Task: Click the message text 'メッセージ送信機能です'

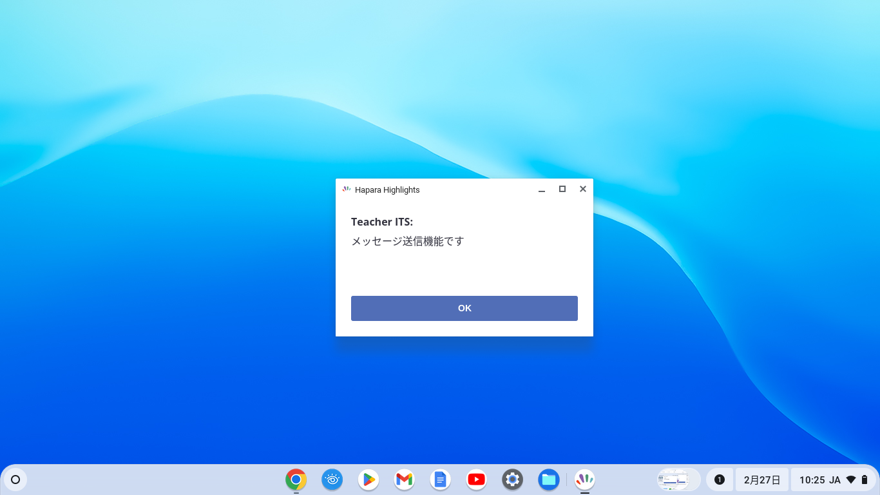Action: pyautogui.click(x=408, y=241)
